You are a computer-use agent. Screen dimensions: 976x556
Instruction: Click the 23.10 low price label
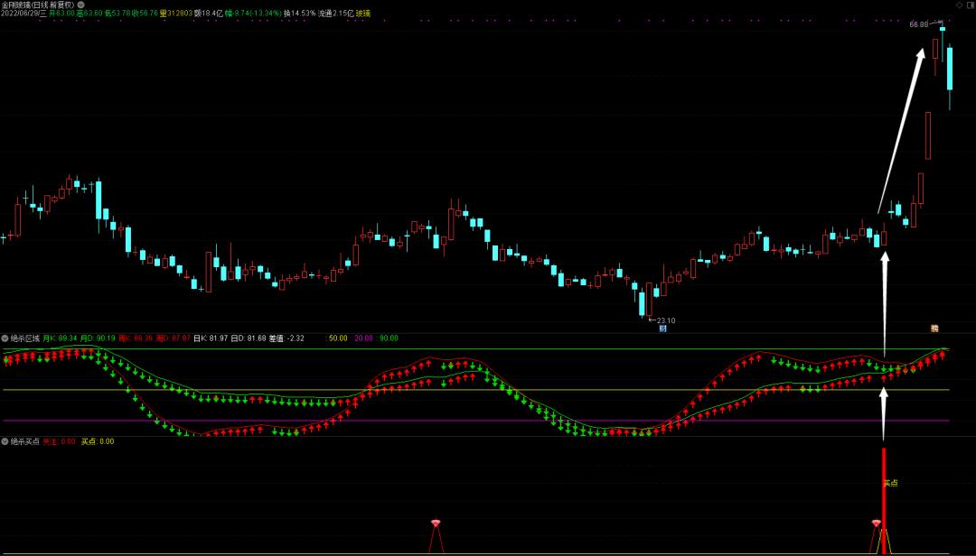666,320
